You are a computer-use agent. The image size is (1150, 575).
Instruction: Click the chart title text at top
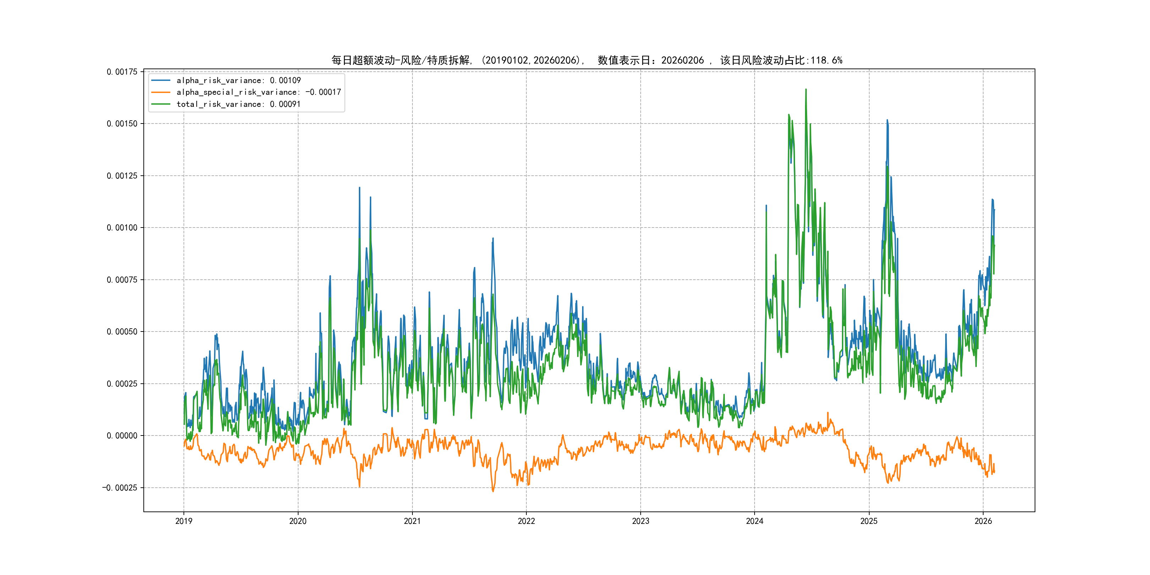click(x=587, y=60)
